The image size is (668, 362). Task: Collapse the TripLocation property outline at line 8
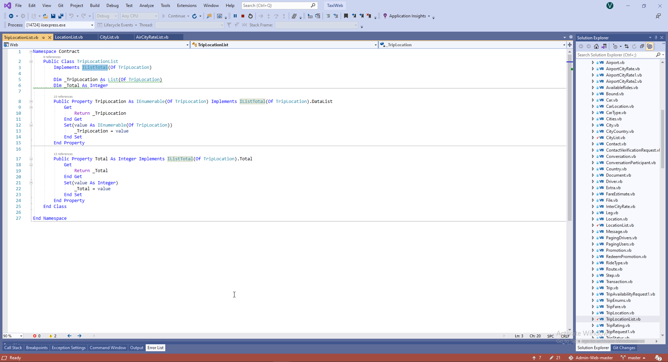pos(31,102)
